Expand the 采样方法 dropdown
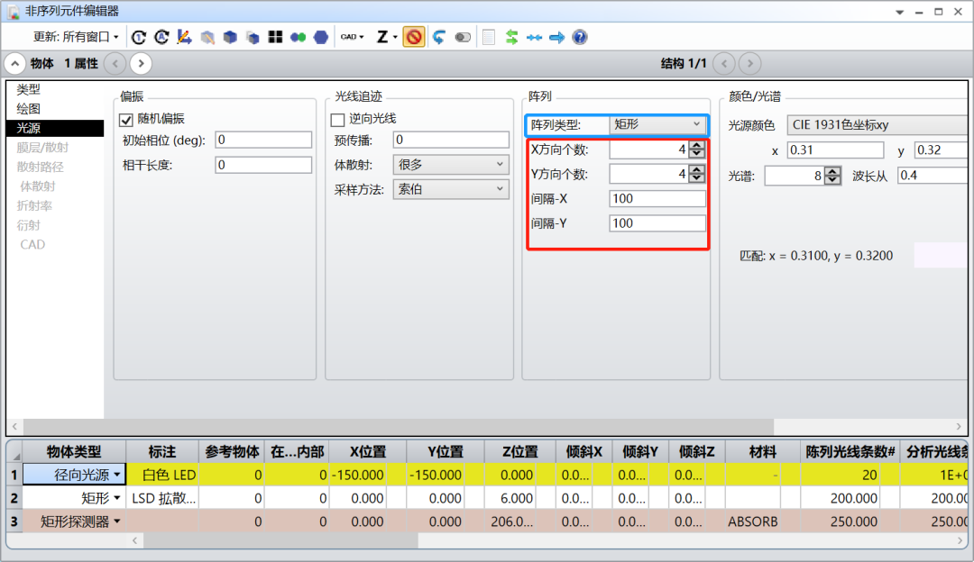 click(x=451, y=189)
